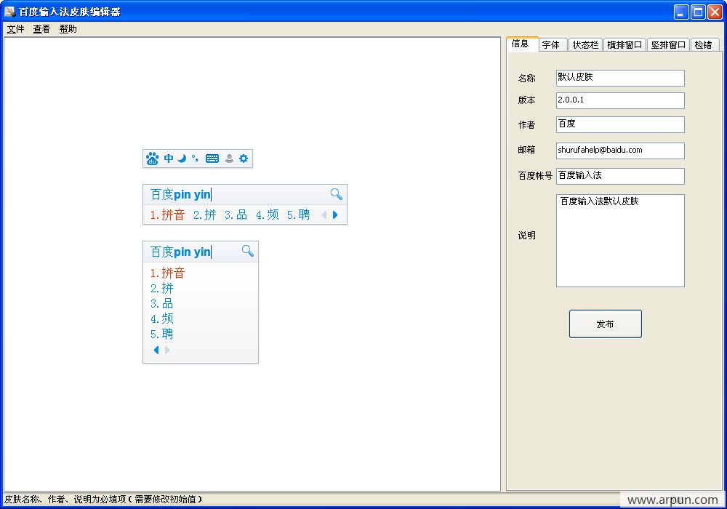Toggle the 中 Chinese mode icon

(x=169, y=159)
